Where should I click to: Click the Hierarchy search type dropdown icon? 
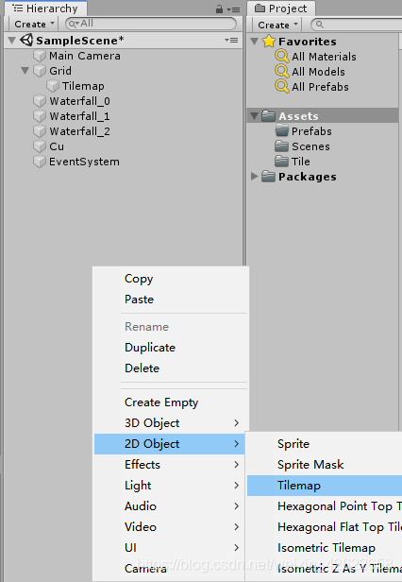pyautogui.click(x=74, y=24)
